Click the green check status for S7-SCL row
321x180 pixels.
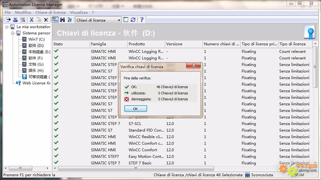(x=56, y=123)
